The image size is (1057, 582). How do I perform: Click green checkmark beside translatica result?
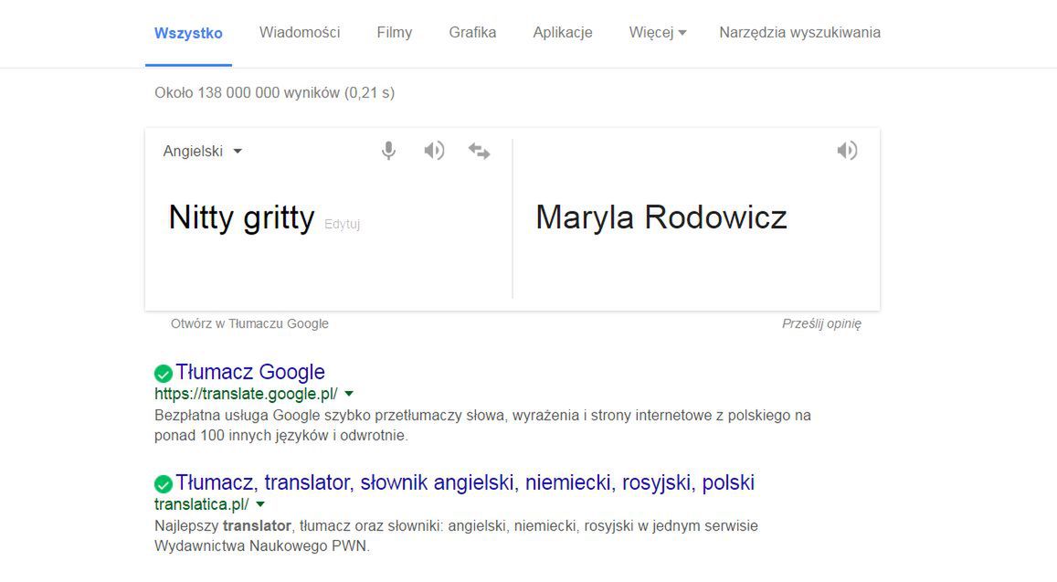[x=164, y=483]
